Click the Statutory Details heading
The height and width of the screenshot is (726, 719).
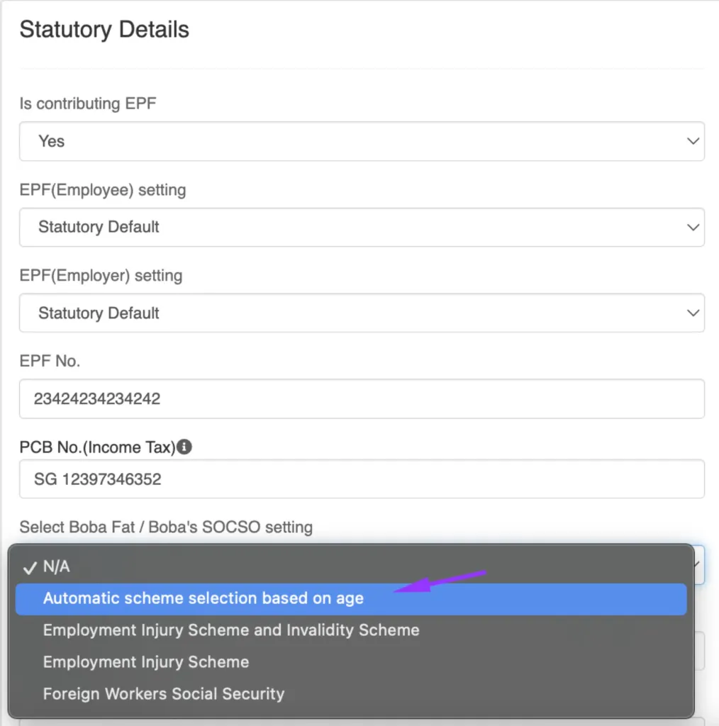click(104, 30)
